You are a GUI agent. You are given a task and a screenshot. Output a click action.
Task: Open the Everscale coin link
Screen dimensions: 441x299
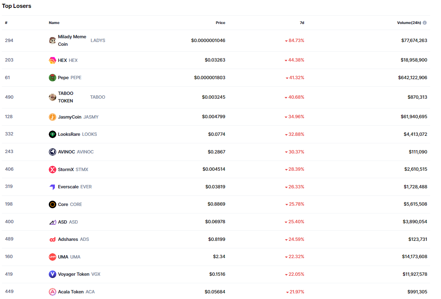pos(69,187)
